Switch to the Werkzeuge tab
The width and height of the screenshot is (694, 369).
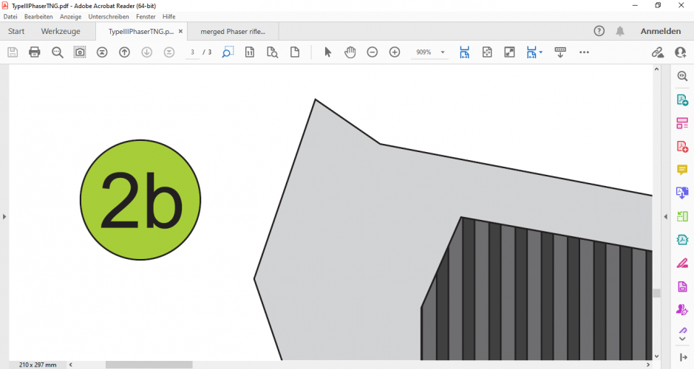[61, 31]
